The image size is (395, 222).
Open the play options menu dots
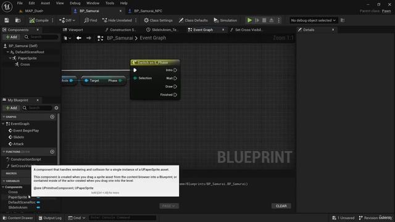point(278,20)
